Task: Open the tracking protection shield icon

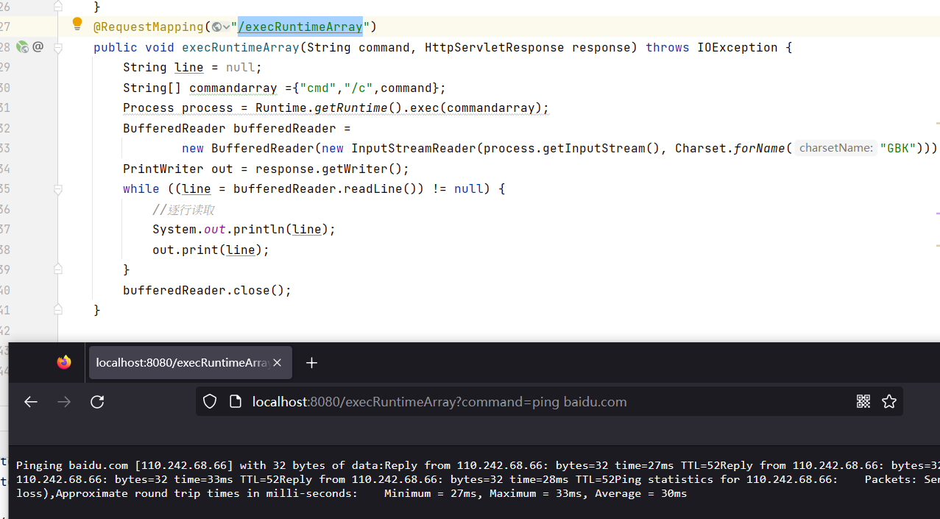Action: click(x=210, y=402)
